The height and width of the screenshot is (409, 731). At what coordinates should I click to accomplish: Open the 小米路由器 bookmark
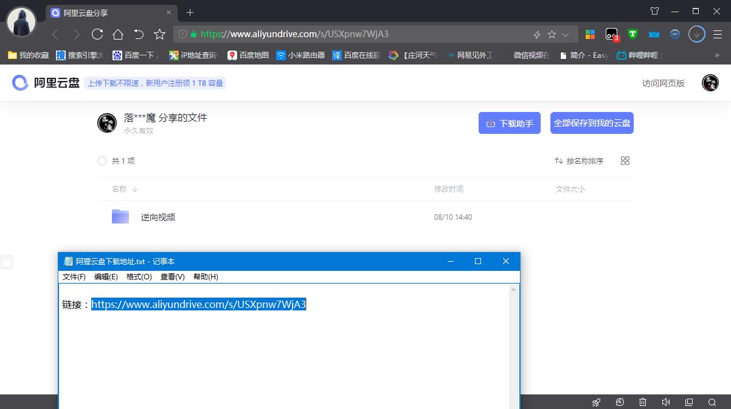pyautogui.click(x=300, y=55)
